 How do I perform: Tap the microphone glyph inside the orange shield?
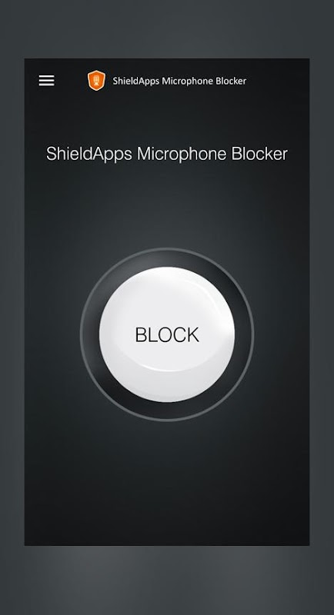(96, 81)
